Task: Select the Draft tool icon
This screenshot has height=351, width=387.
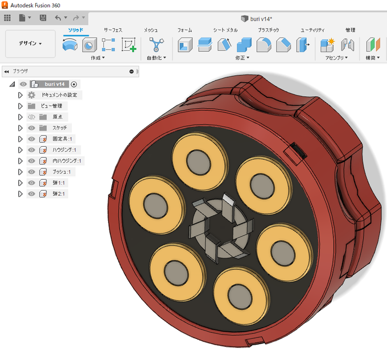Action: click(x=224, y=44)
